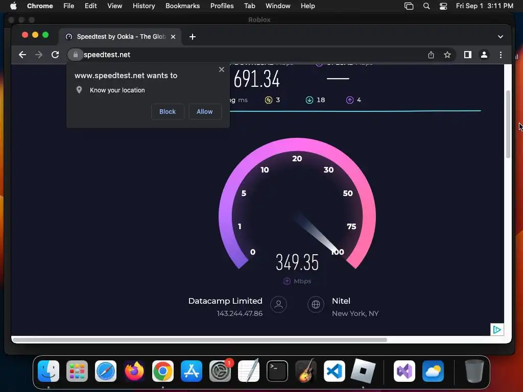Image resolution: width=523 pixels, height=392 pixels.
Task: Open Google Chrome from the Dock
Action: (x=163, y=371)
